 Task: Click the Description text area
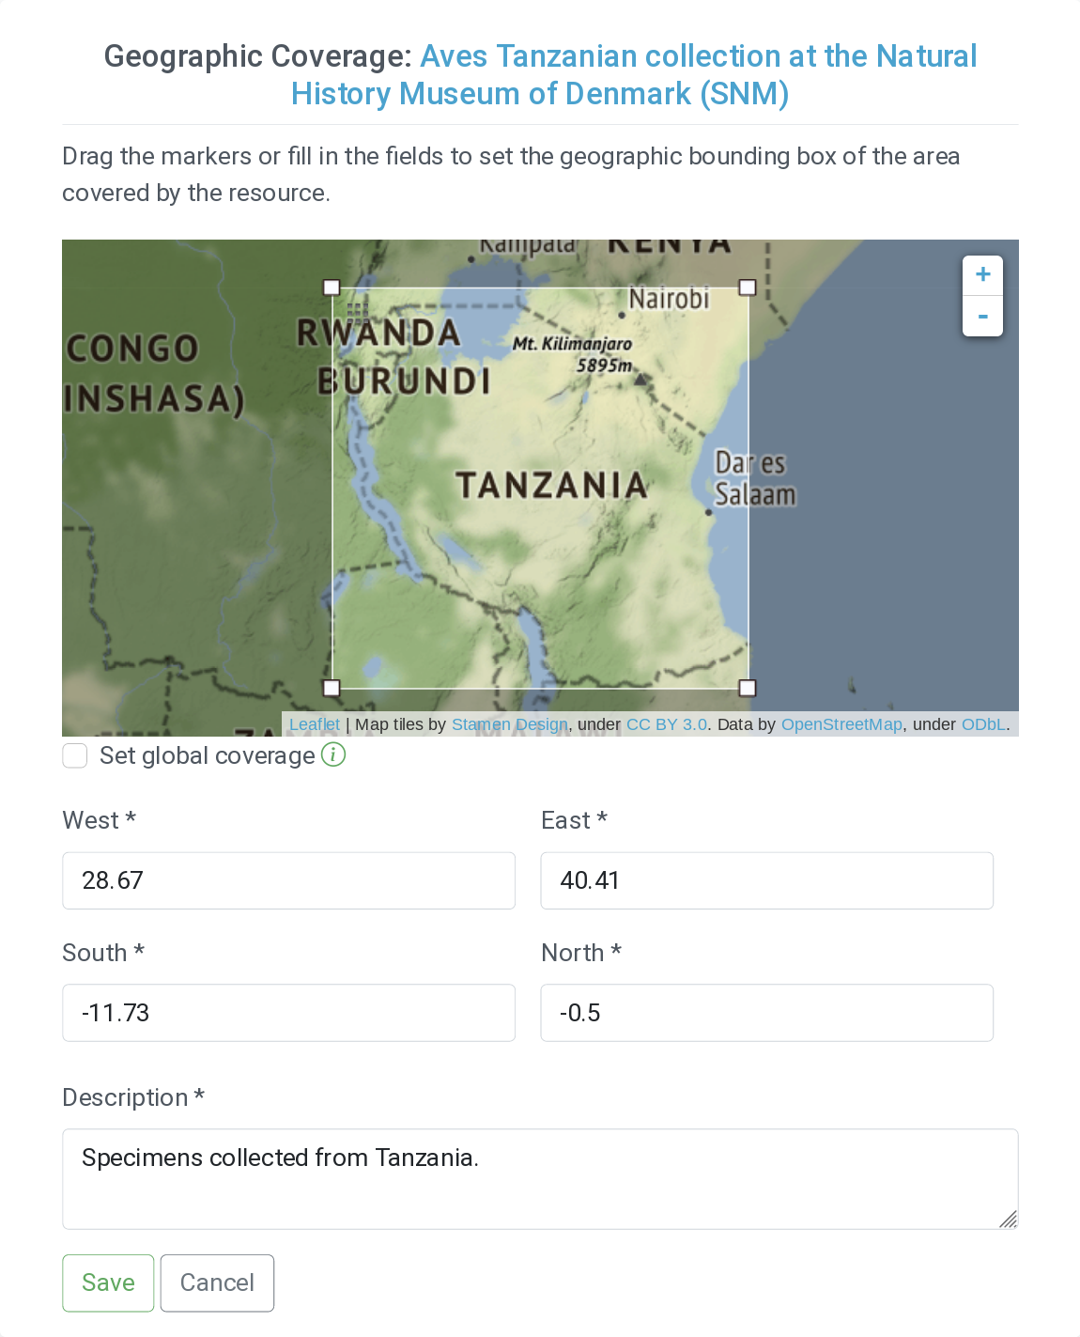click(x=540, y=1178)
